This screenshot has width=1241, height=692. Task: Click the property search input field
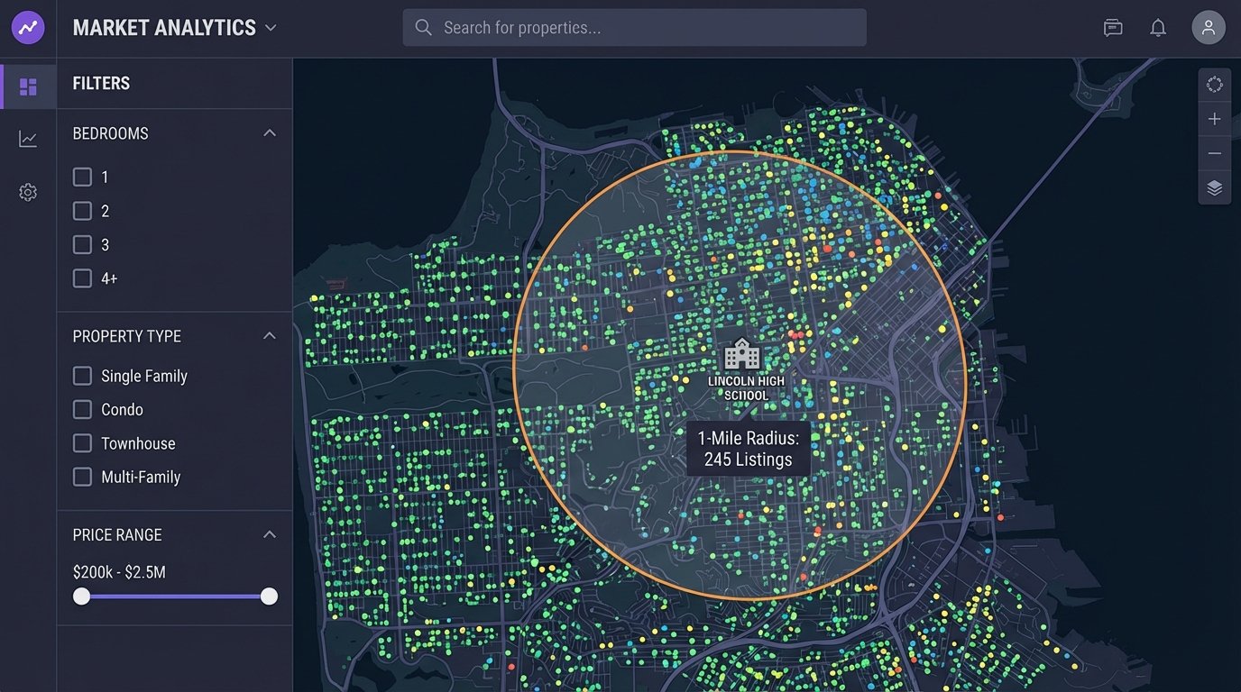point(634,27)
